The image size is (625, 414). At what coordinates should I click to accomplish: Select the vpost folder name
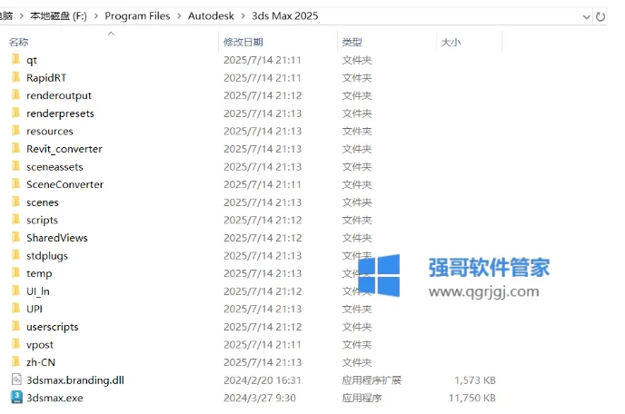pyautogui.click(x=39, y=345)
